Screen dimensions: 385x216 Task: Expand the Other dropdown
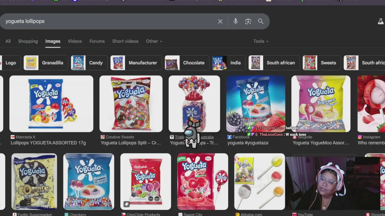(154, 41)
